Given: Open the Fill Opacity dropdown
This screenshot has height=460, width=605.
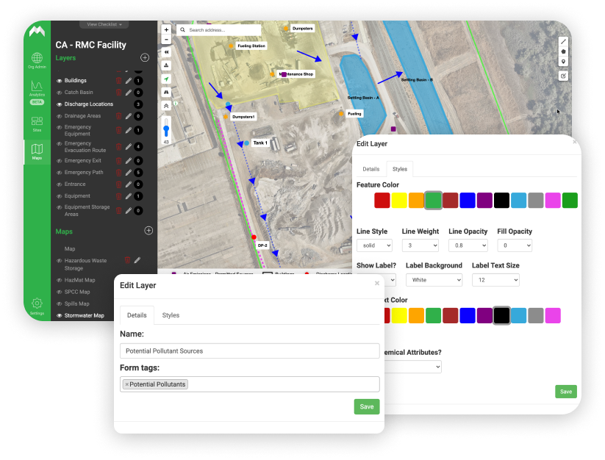Looking at the screenshot, I should [x=515, y=245].
